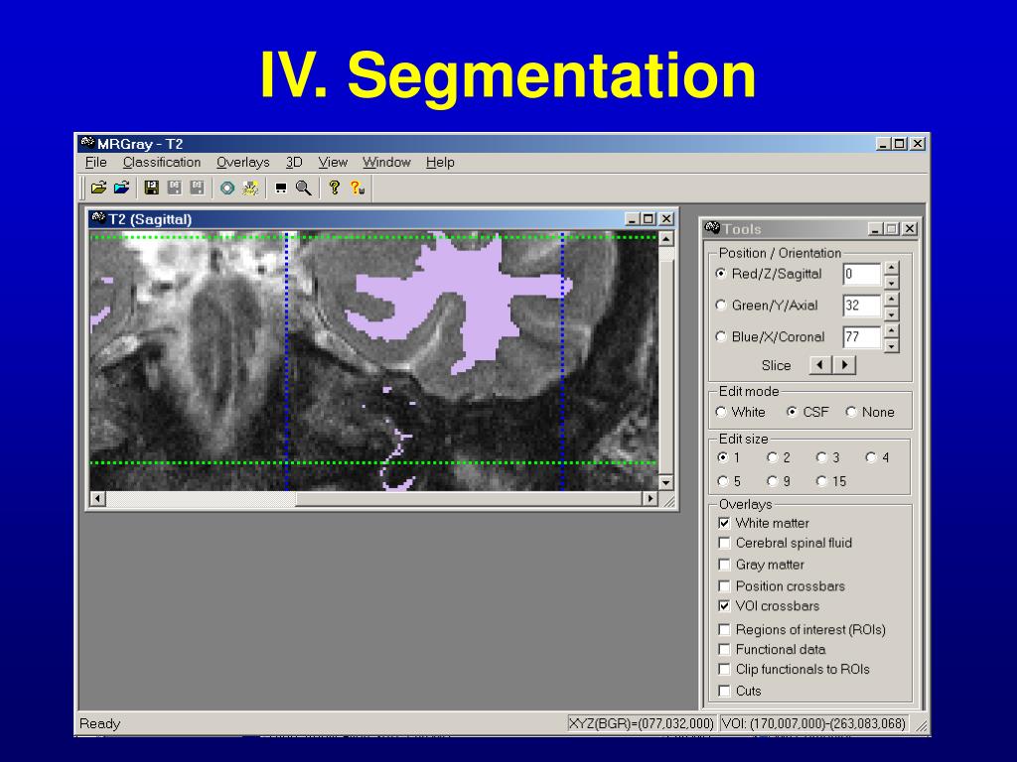
Task: Click the image vertical scrollbar down arrow
Action: click(666, 482)
